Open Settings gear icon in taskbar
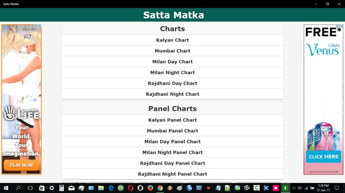Screen dimensions: 345x193 (52, 188)
